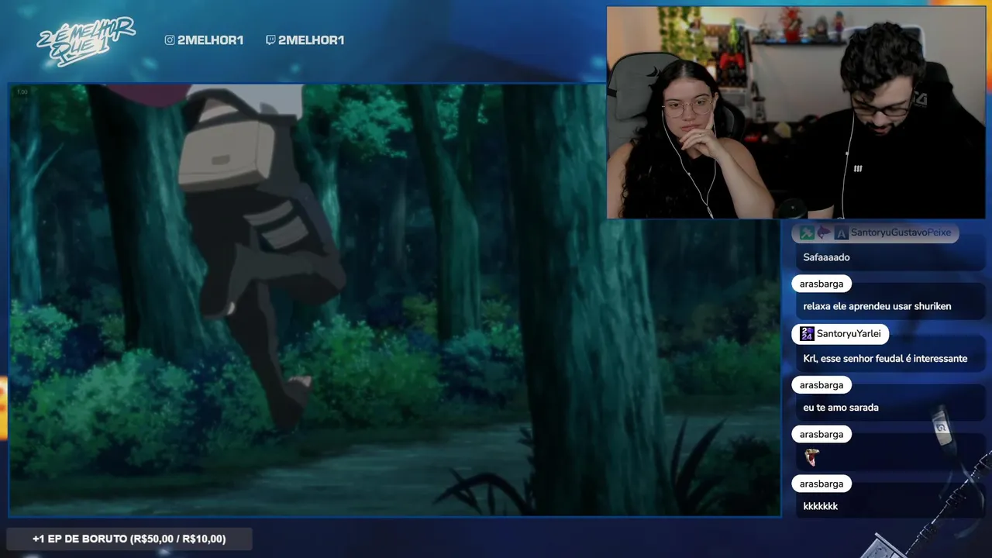The width and height of the screenshot is (992, 558).
Task: Select arasbarga name above 'relaxa ele aprendeu'
Action: [821, 284]
